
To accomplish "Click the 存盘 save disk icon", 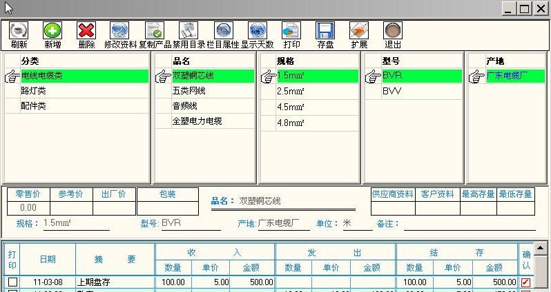I will click(325, 31).
